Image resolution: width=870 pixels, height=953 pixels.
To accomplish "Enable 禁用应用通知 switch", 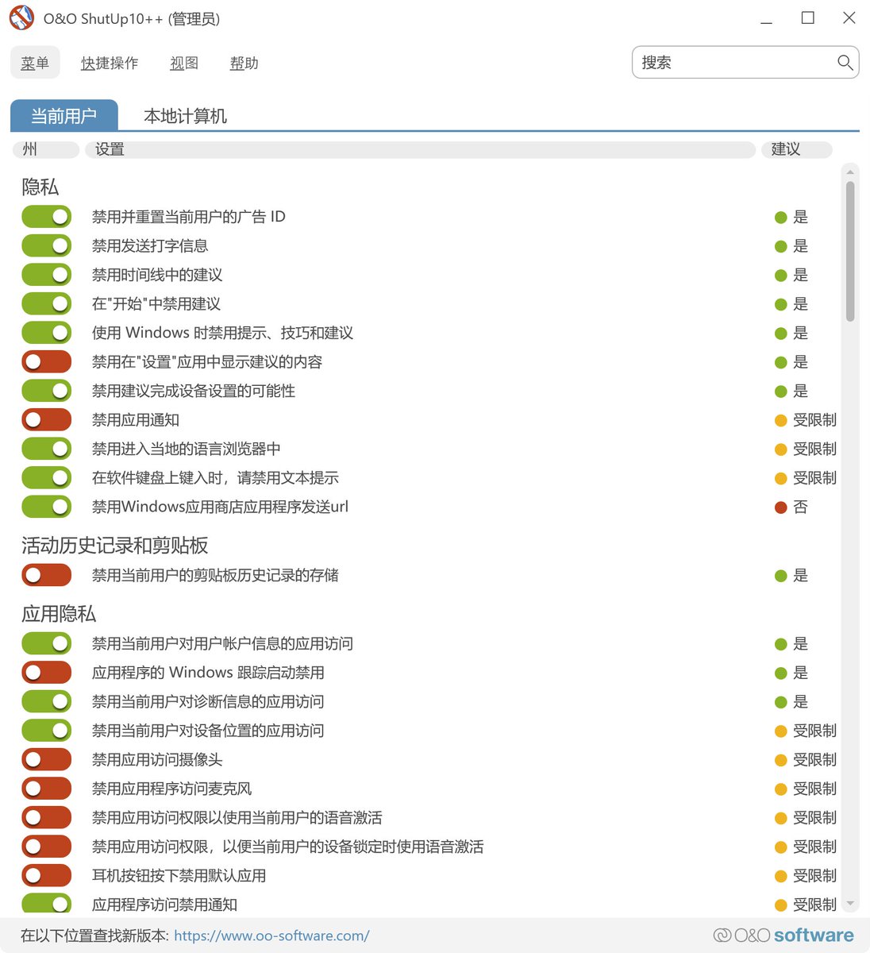I will 47,420.
